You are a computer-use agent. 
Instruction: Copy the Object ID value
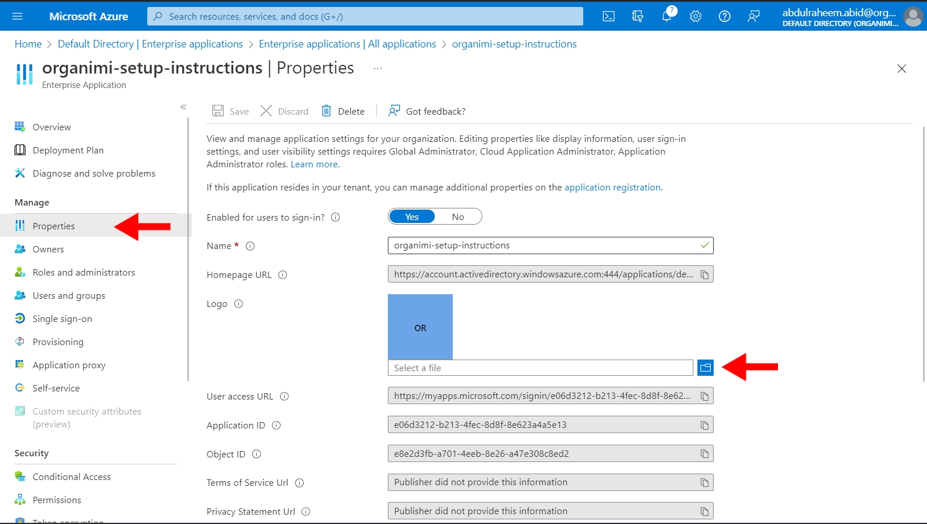(x=704, y=454)
